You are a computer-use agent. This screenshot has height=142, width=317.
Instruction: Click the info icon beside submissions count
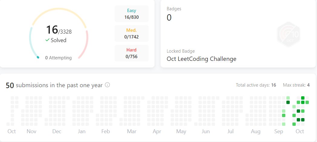tap(107, 85)
